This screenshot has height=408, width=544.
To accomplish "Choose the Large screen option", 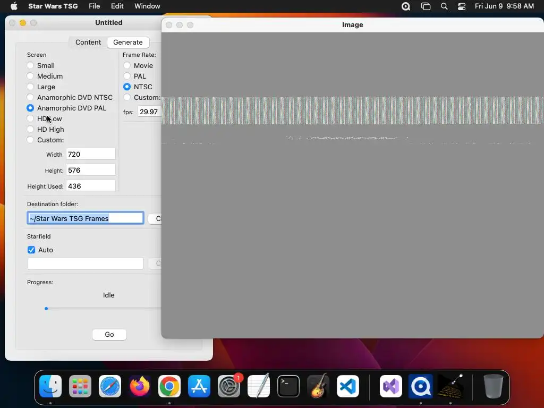I will click(x=30, y=87).
